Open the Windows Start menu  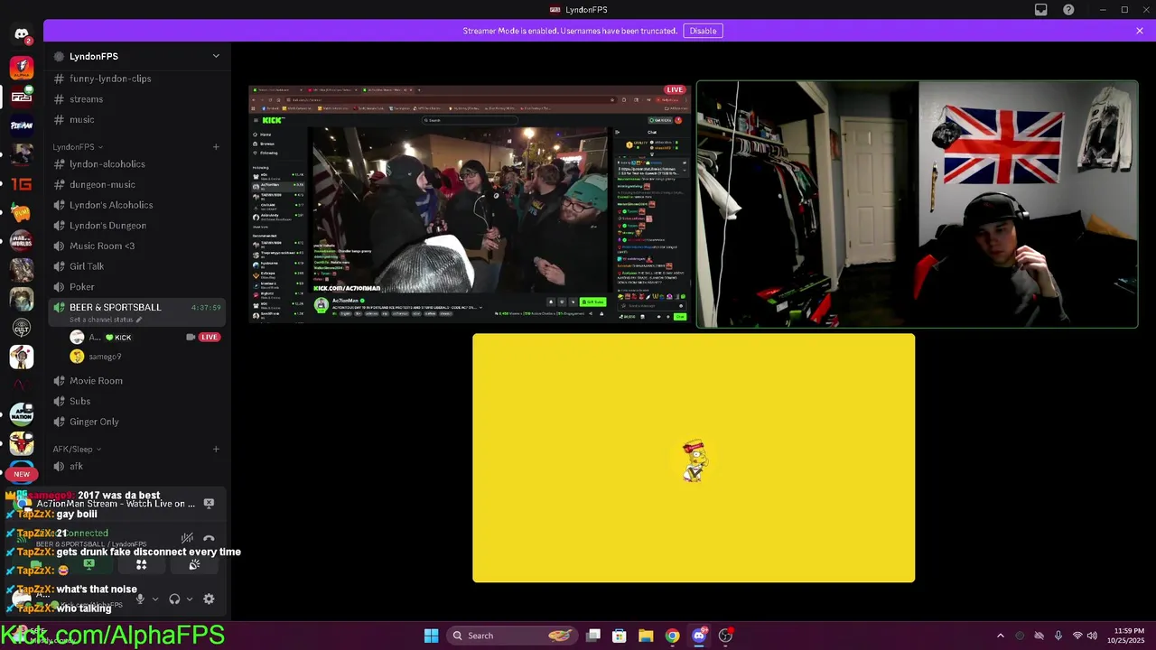point(432,636)
